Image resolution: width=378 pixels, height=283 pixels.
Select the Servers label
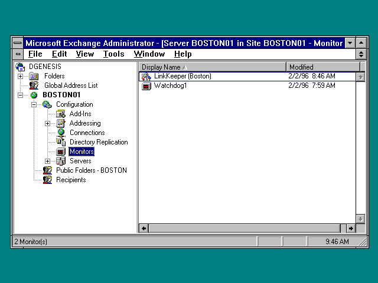(80, 161)
